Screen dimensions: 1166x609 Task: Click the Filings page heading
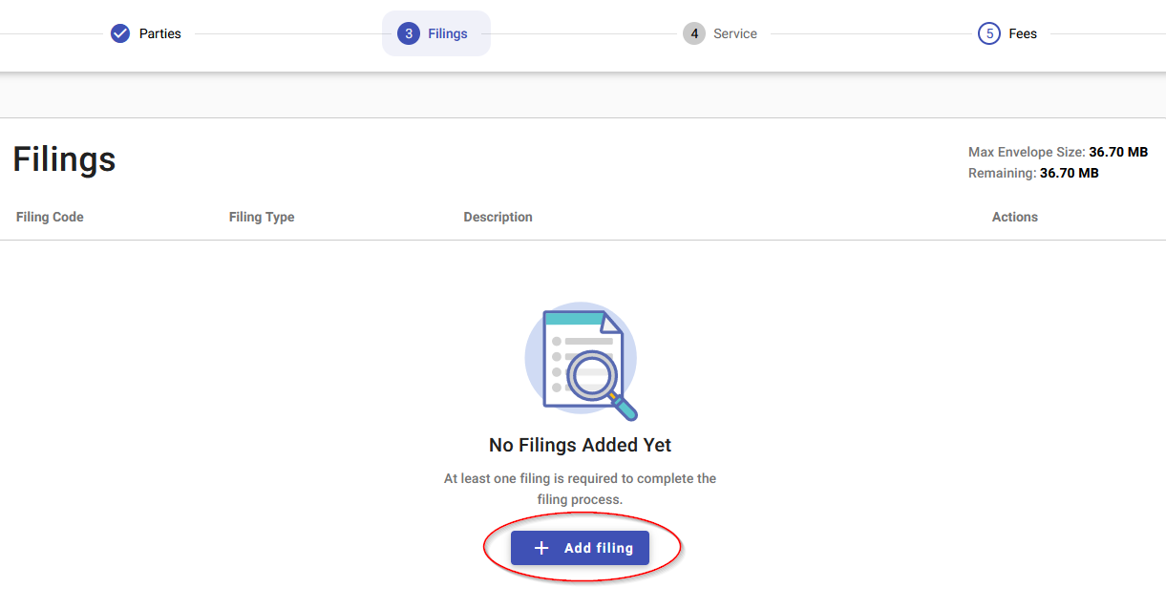[x=64, y=159]
